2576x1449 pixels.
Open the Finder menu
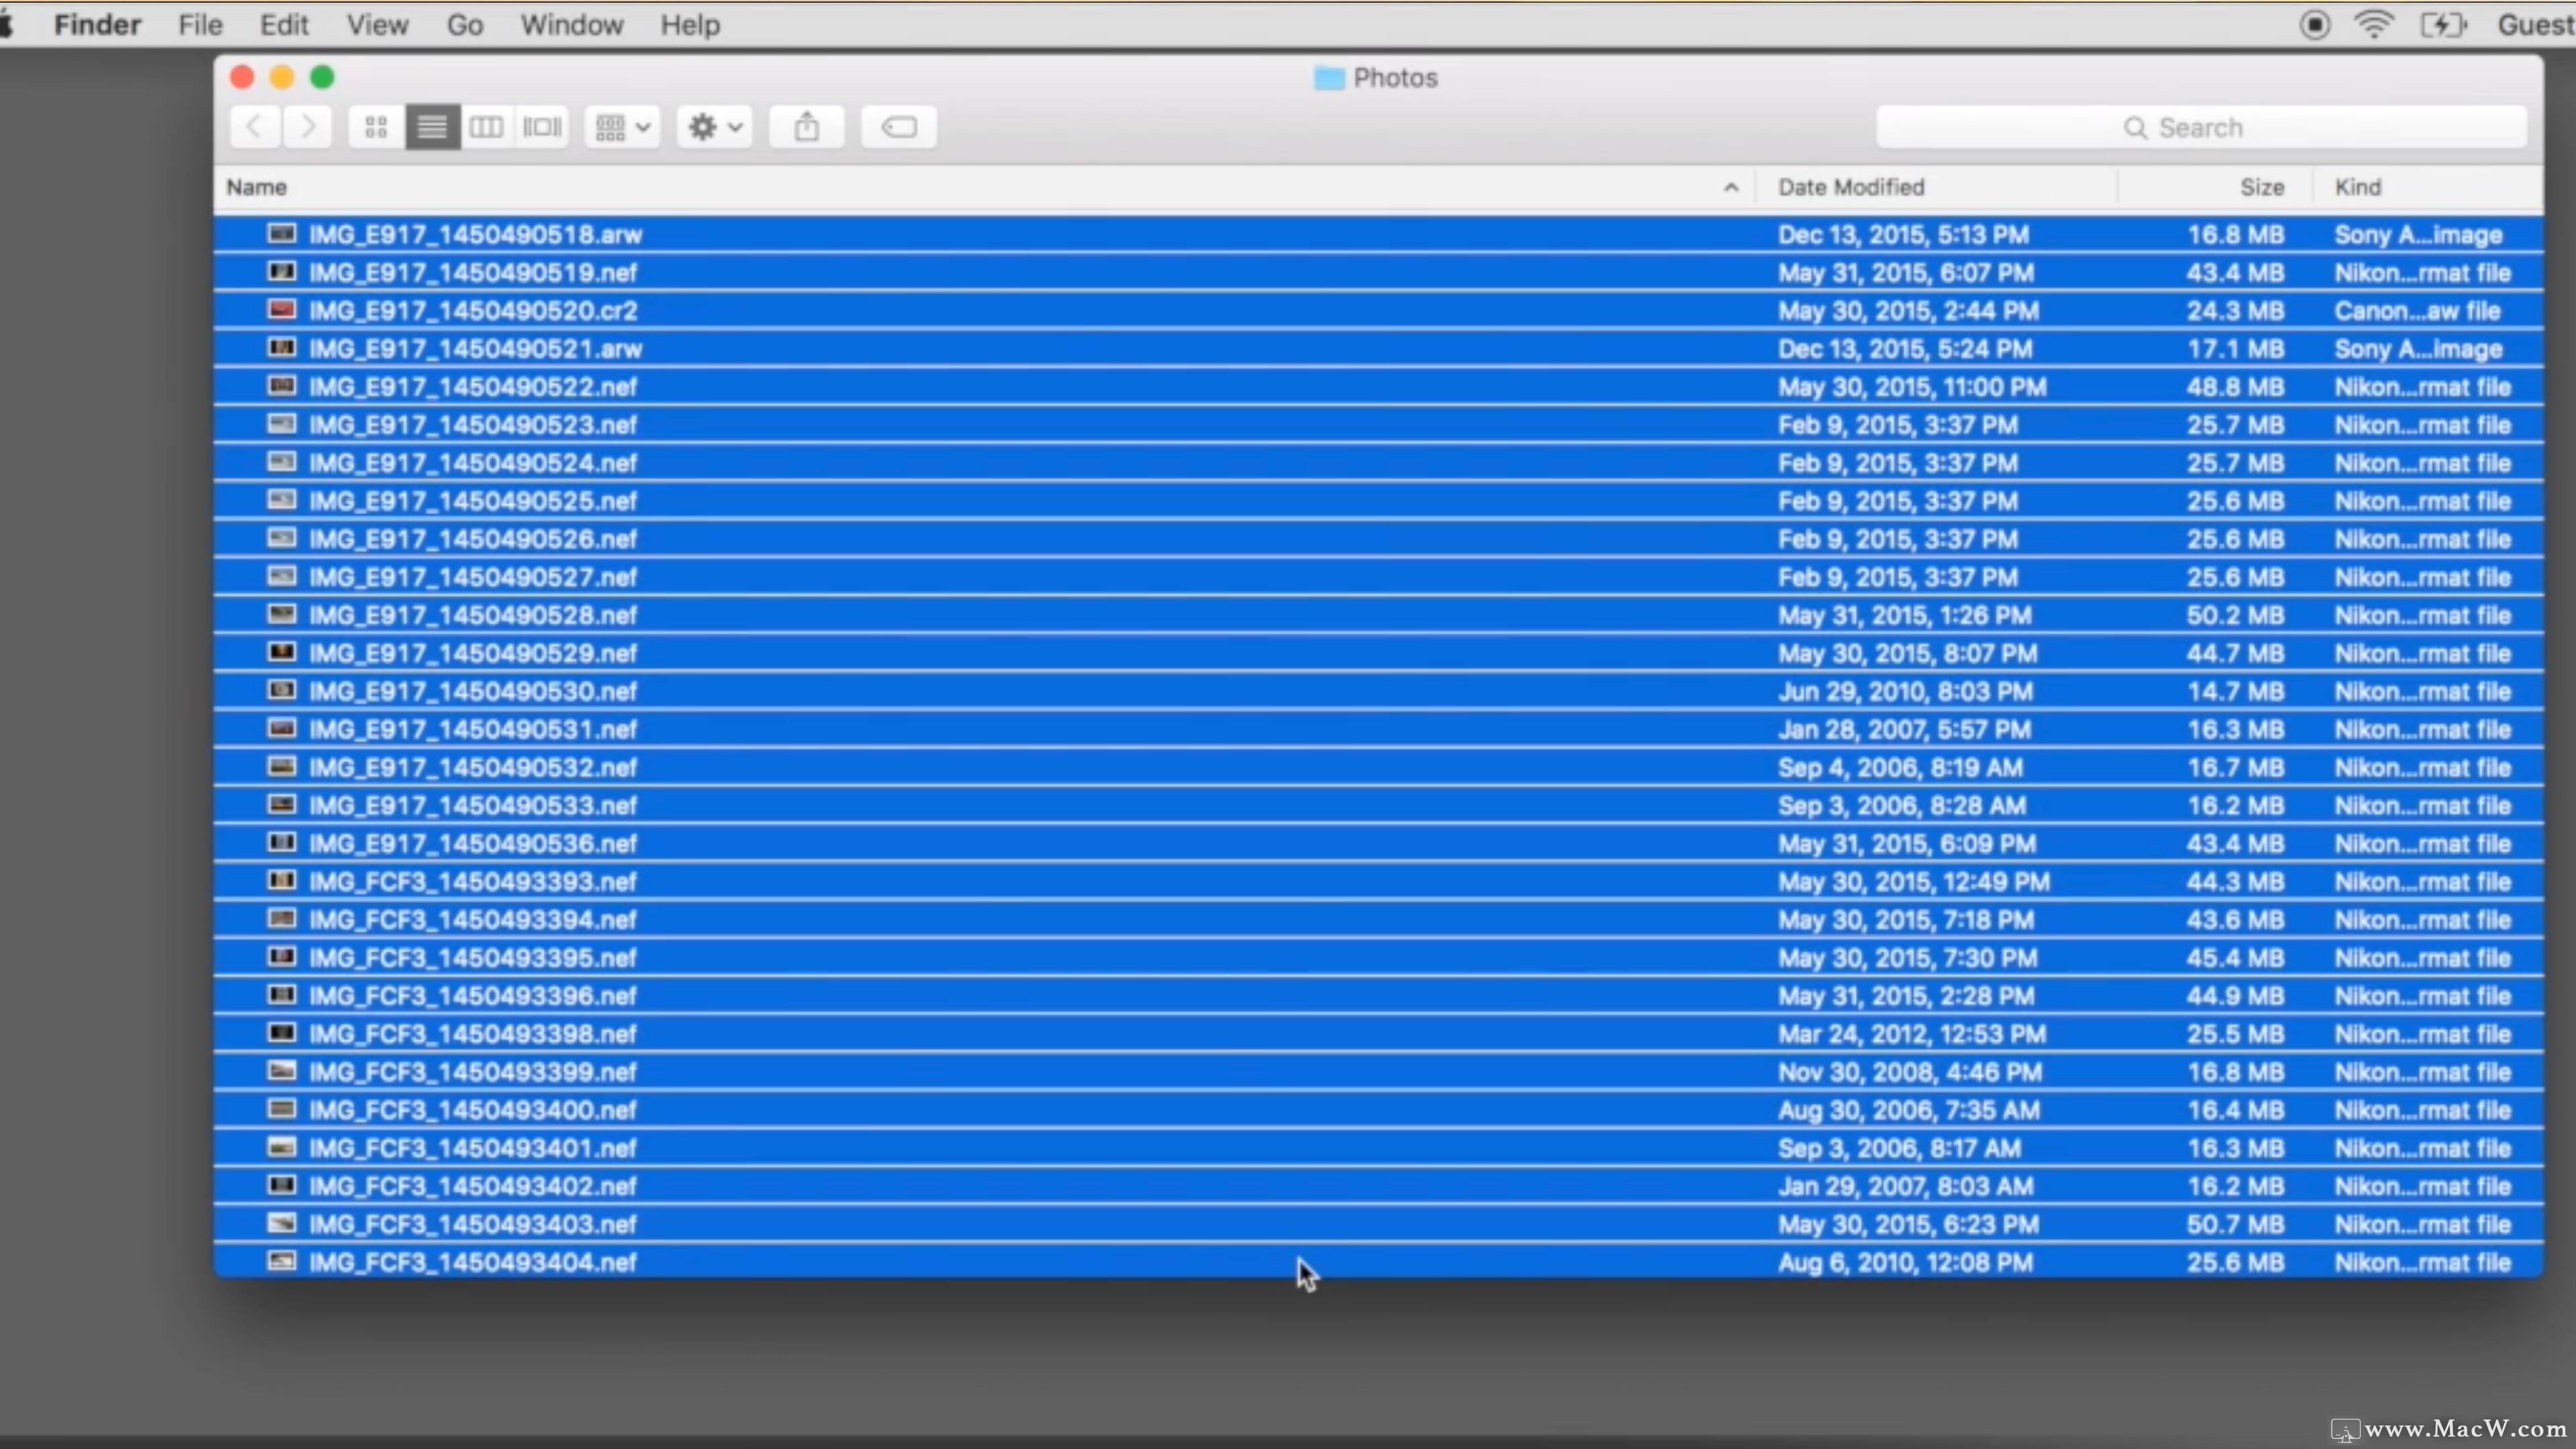coord(97,24)
